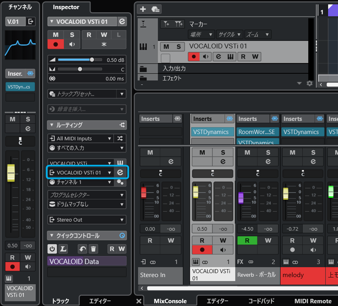This screenshot has width=338, height=306.
Task: Select Inspector トラック tab
Action: point(60,301)
